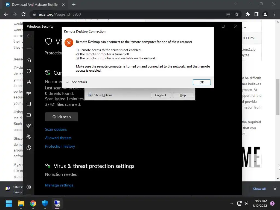280x210 pixels.
Task: Click eicarcom2.zip download link on page
Action: [249, 49]
